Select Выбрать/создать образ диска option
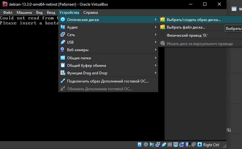 point(193,19)
